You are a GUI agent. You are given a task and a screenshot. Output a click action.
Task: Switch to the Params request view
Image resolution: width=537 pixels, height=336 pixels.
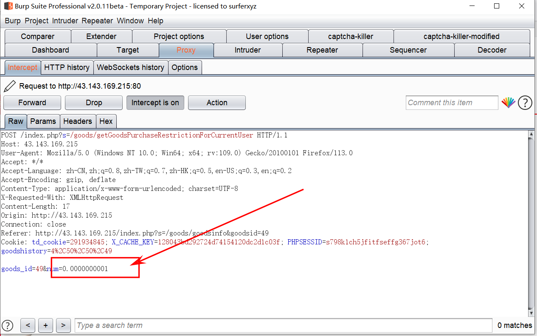click(43, 121)
